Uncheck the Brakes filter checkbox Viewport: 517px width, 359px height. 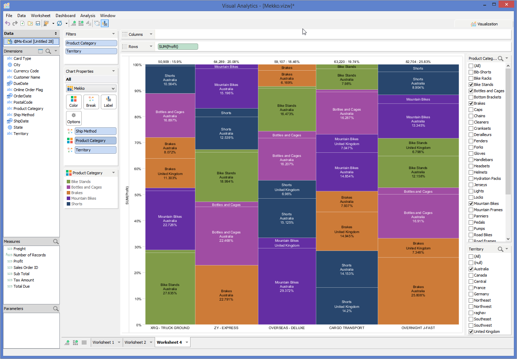point(471,103)
